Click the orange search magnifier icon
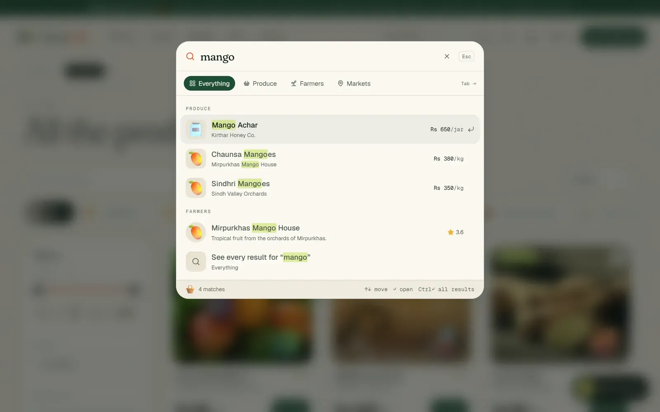660x412 pixels. tap(190, 56)
